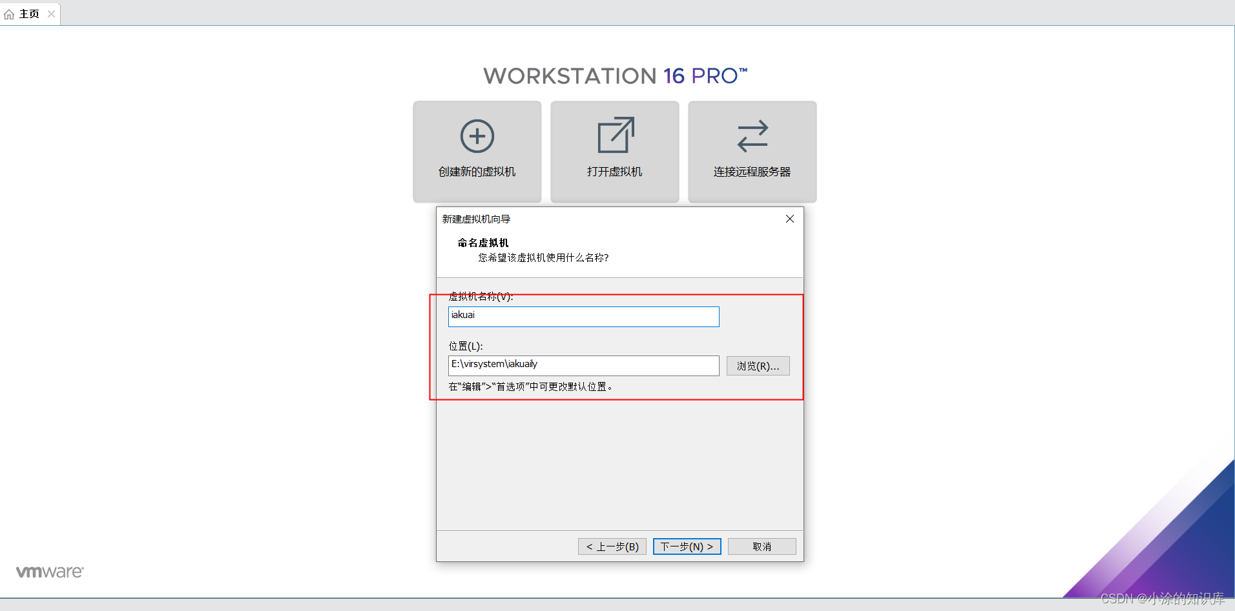Click the 浏览(R)... browse button

click(758, 366)
